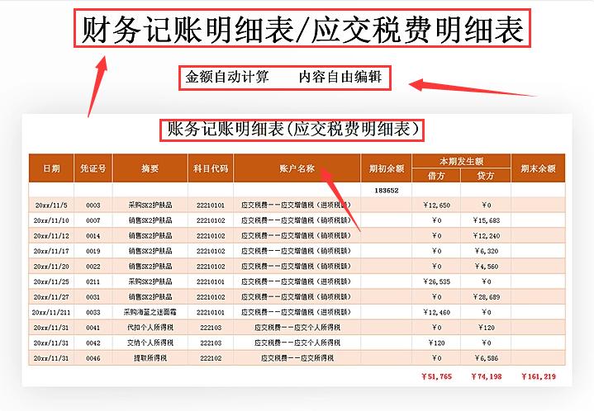Select debit amount ¥12,460
This screenshot has width=594, height=411.
[x=436, y=312]
